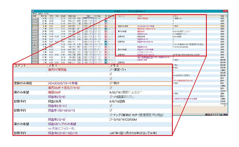Image resolution: width=239 pixels, height=147 pixels.
Task: Select the 家族のみ来院 comment cell in the zoomed panel
Action: tap(23, 83)
